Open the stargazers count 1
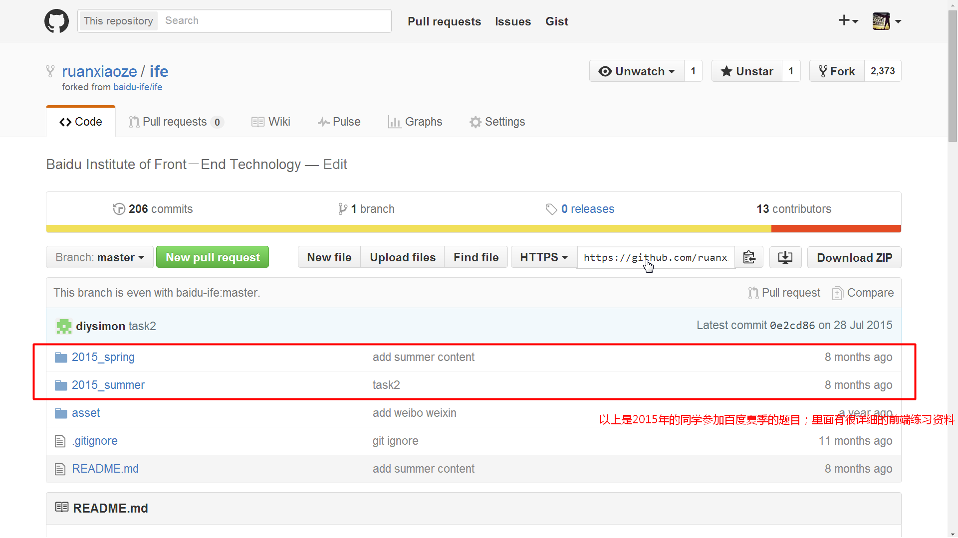 point(791,71)
